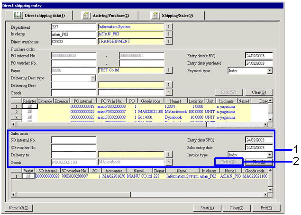Open lookup button for purchase order Goods
301x215 pixels.
tap(169, 93)
